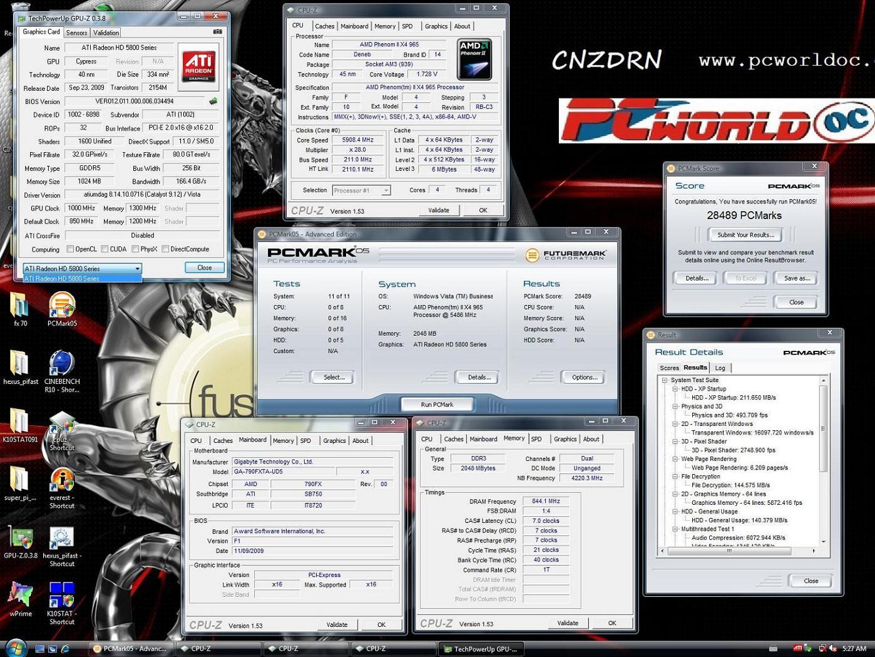Click Details... in the PCMark Score window
The height and width of the screenshot is (657, 875).
pyautogui.click(x=697, y=278)
